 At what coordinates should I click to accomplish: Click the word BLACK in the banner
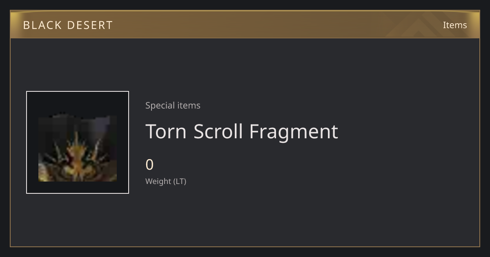[x=42, y=25]
